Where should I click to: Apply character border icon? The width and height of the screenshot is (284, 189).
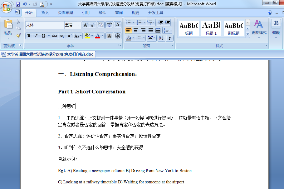click(x=118, y=25)
